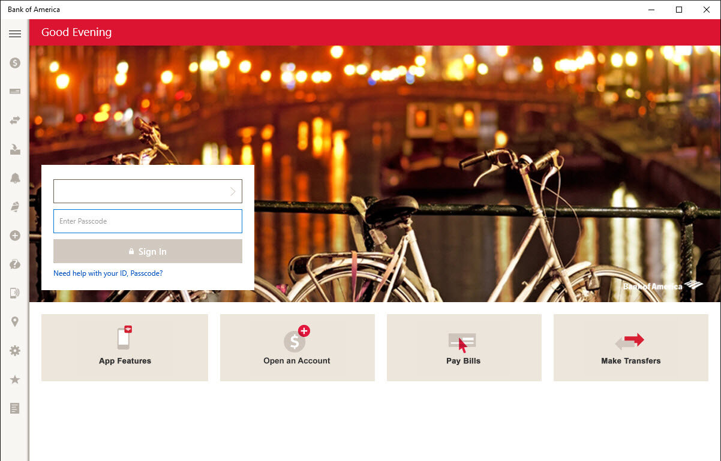Open deposit tray icon in sidebar
Screen dimensions: 721x461
[x=15, y=149]
